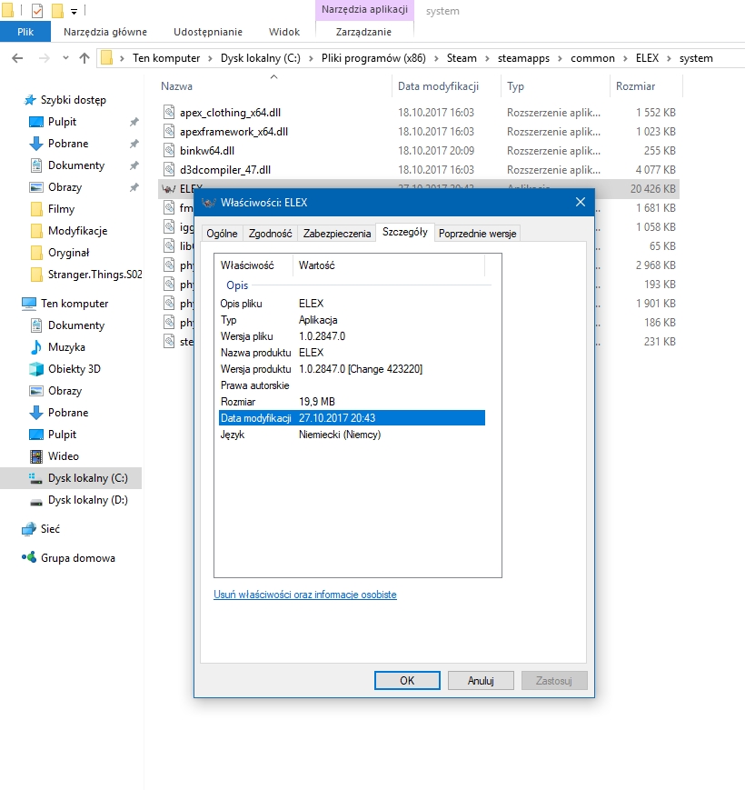The height and width of the screenshot is (790, 745).
Task: Select apexframework_x64.dll file
Action: tap(233, 132)
